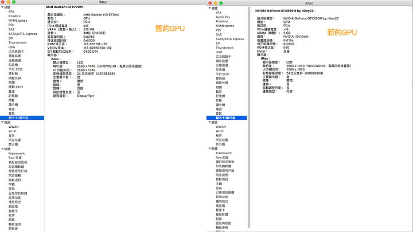This screenshot has height=232, width=413.
Task: Select Thunderbolt in the NVIDIA GeForce window sidebar
Action: (x=224, y=48)
